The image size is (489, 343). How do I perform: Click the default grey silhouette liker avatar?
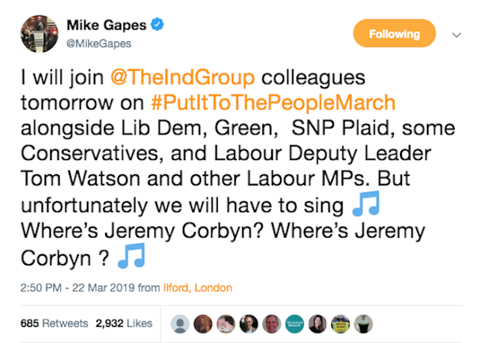[180, 324]
